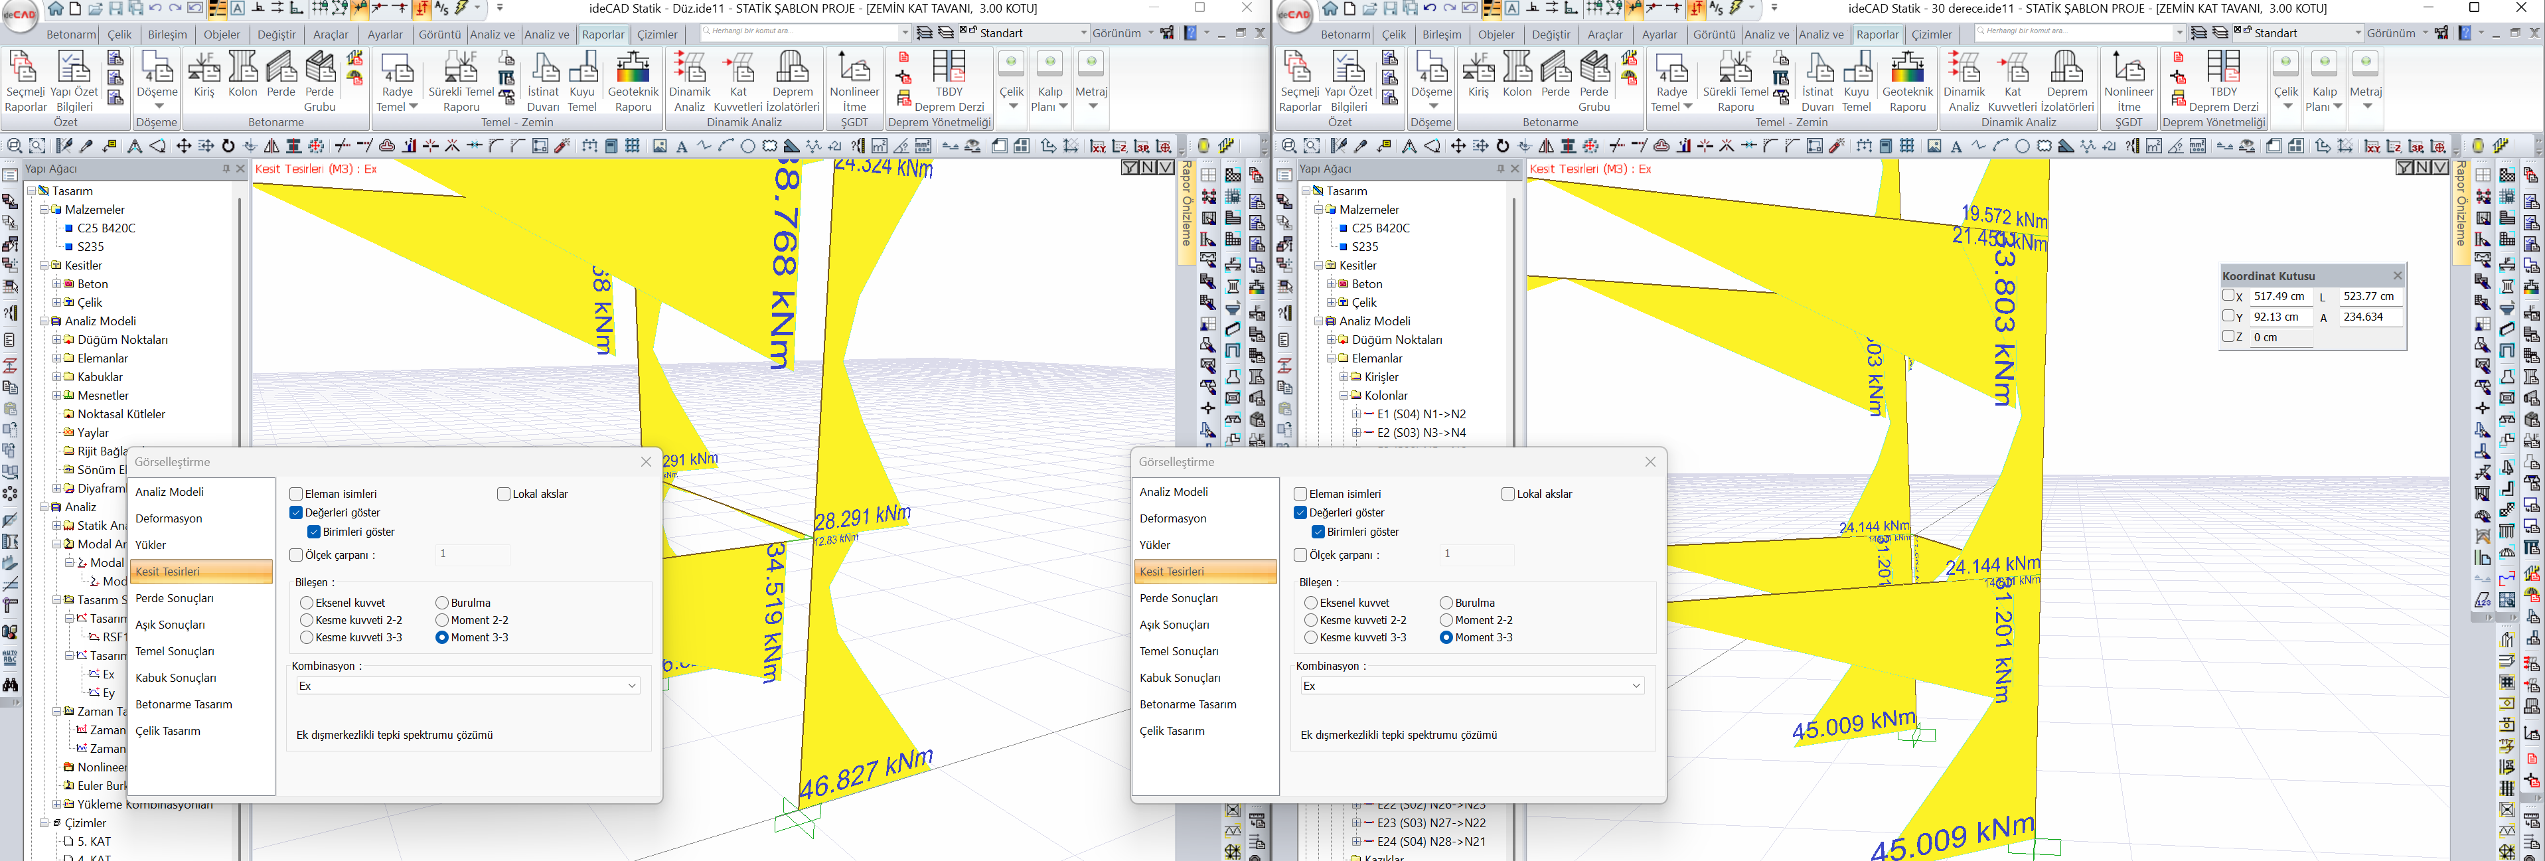
Task: Open Kombinasyon Ex dropdown in 30 derece dialog
Action: 1471,686
